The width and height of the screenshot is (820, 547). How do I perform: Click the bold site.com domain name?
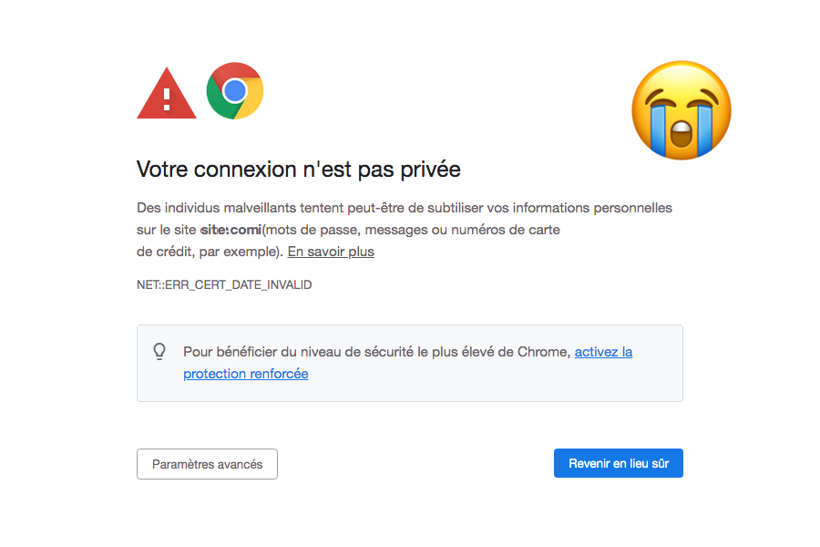tap(231, 230)
